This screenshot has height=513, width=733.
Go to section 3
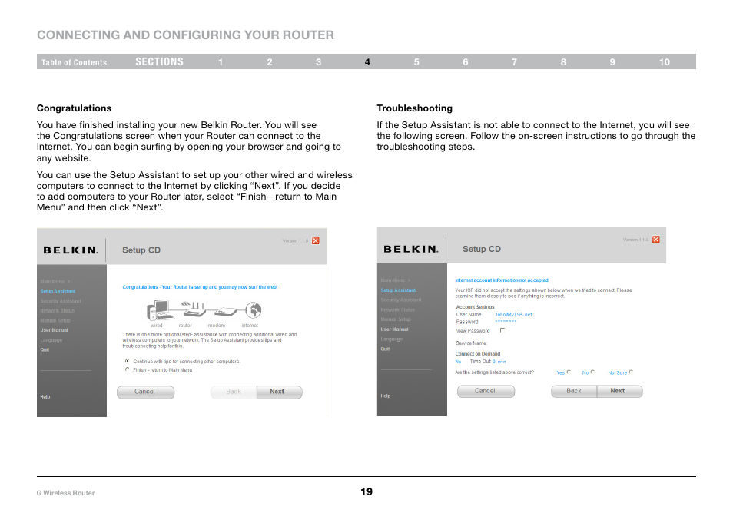pos(318,62)
